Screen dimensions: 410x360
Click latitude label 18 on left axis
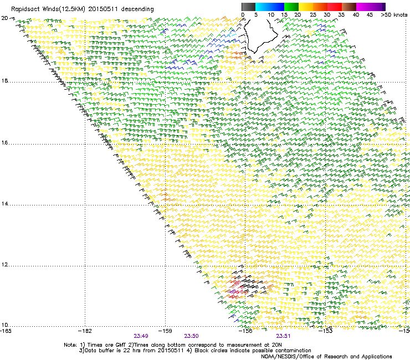point(4,81)
